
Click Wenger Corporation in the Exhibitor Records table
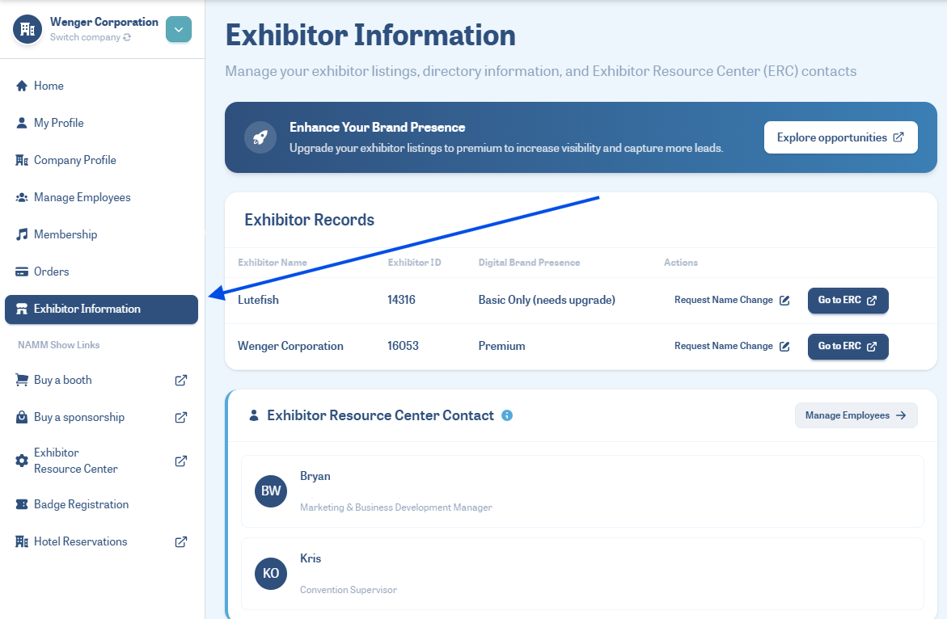pyautogui.click(x=290, y=346)
